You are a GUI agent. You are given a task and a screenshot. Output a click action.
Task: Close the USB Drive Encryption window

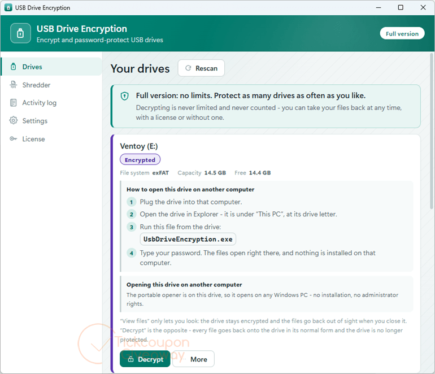coord(423,7)
